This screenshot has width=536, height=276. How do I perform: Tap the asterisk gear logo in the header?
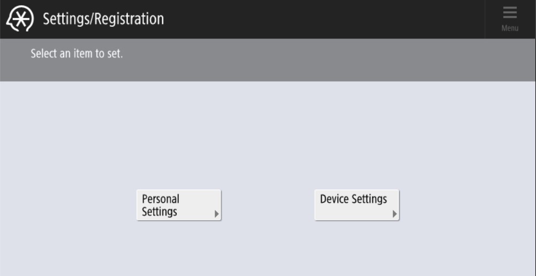click(20, 19)
